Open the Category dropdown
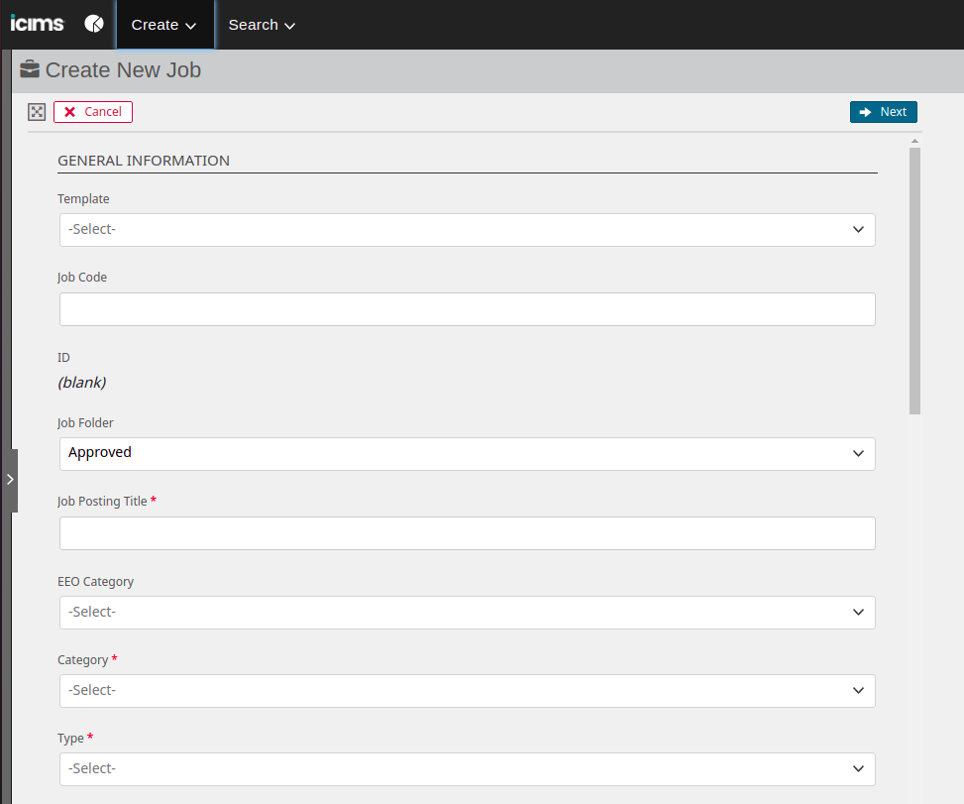 point(468,691)
